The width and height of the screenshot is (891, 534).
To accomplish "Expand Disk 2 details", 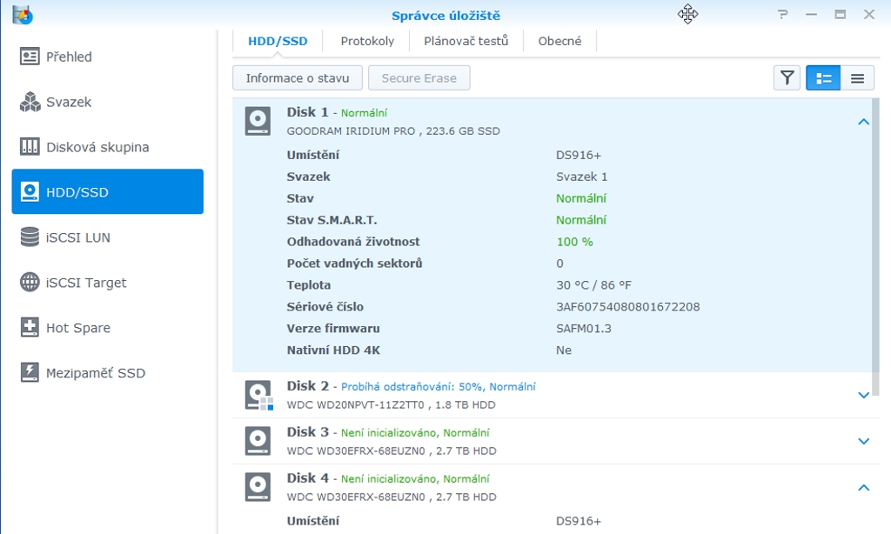I will click(863, 395).
